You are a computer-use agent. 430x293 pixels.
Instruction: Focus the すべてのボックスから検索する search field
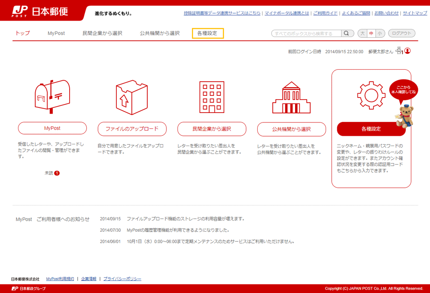pos(306,34)
